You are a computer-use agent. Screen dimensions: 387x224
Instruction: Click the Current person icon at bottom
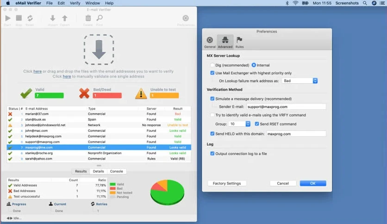(51, 204)
